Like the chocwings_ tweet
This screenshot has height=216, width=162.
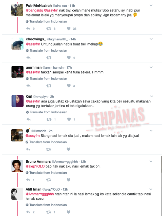point(69,58)
